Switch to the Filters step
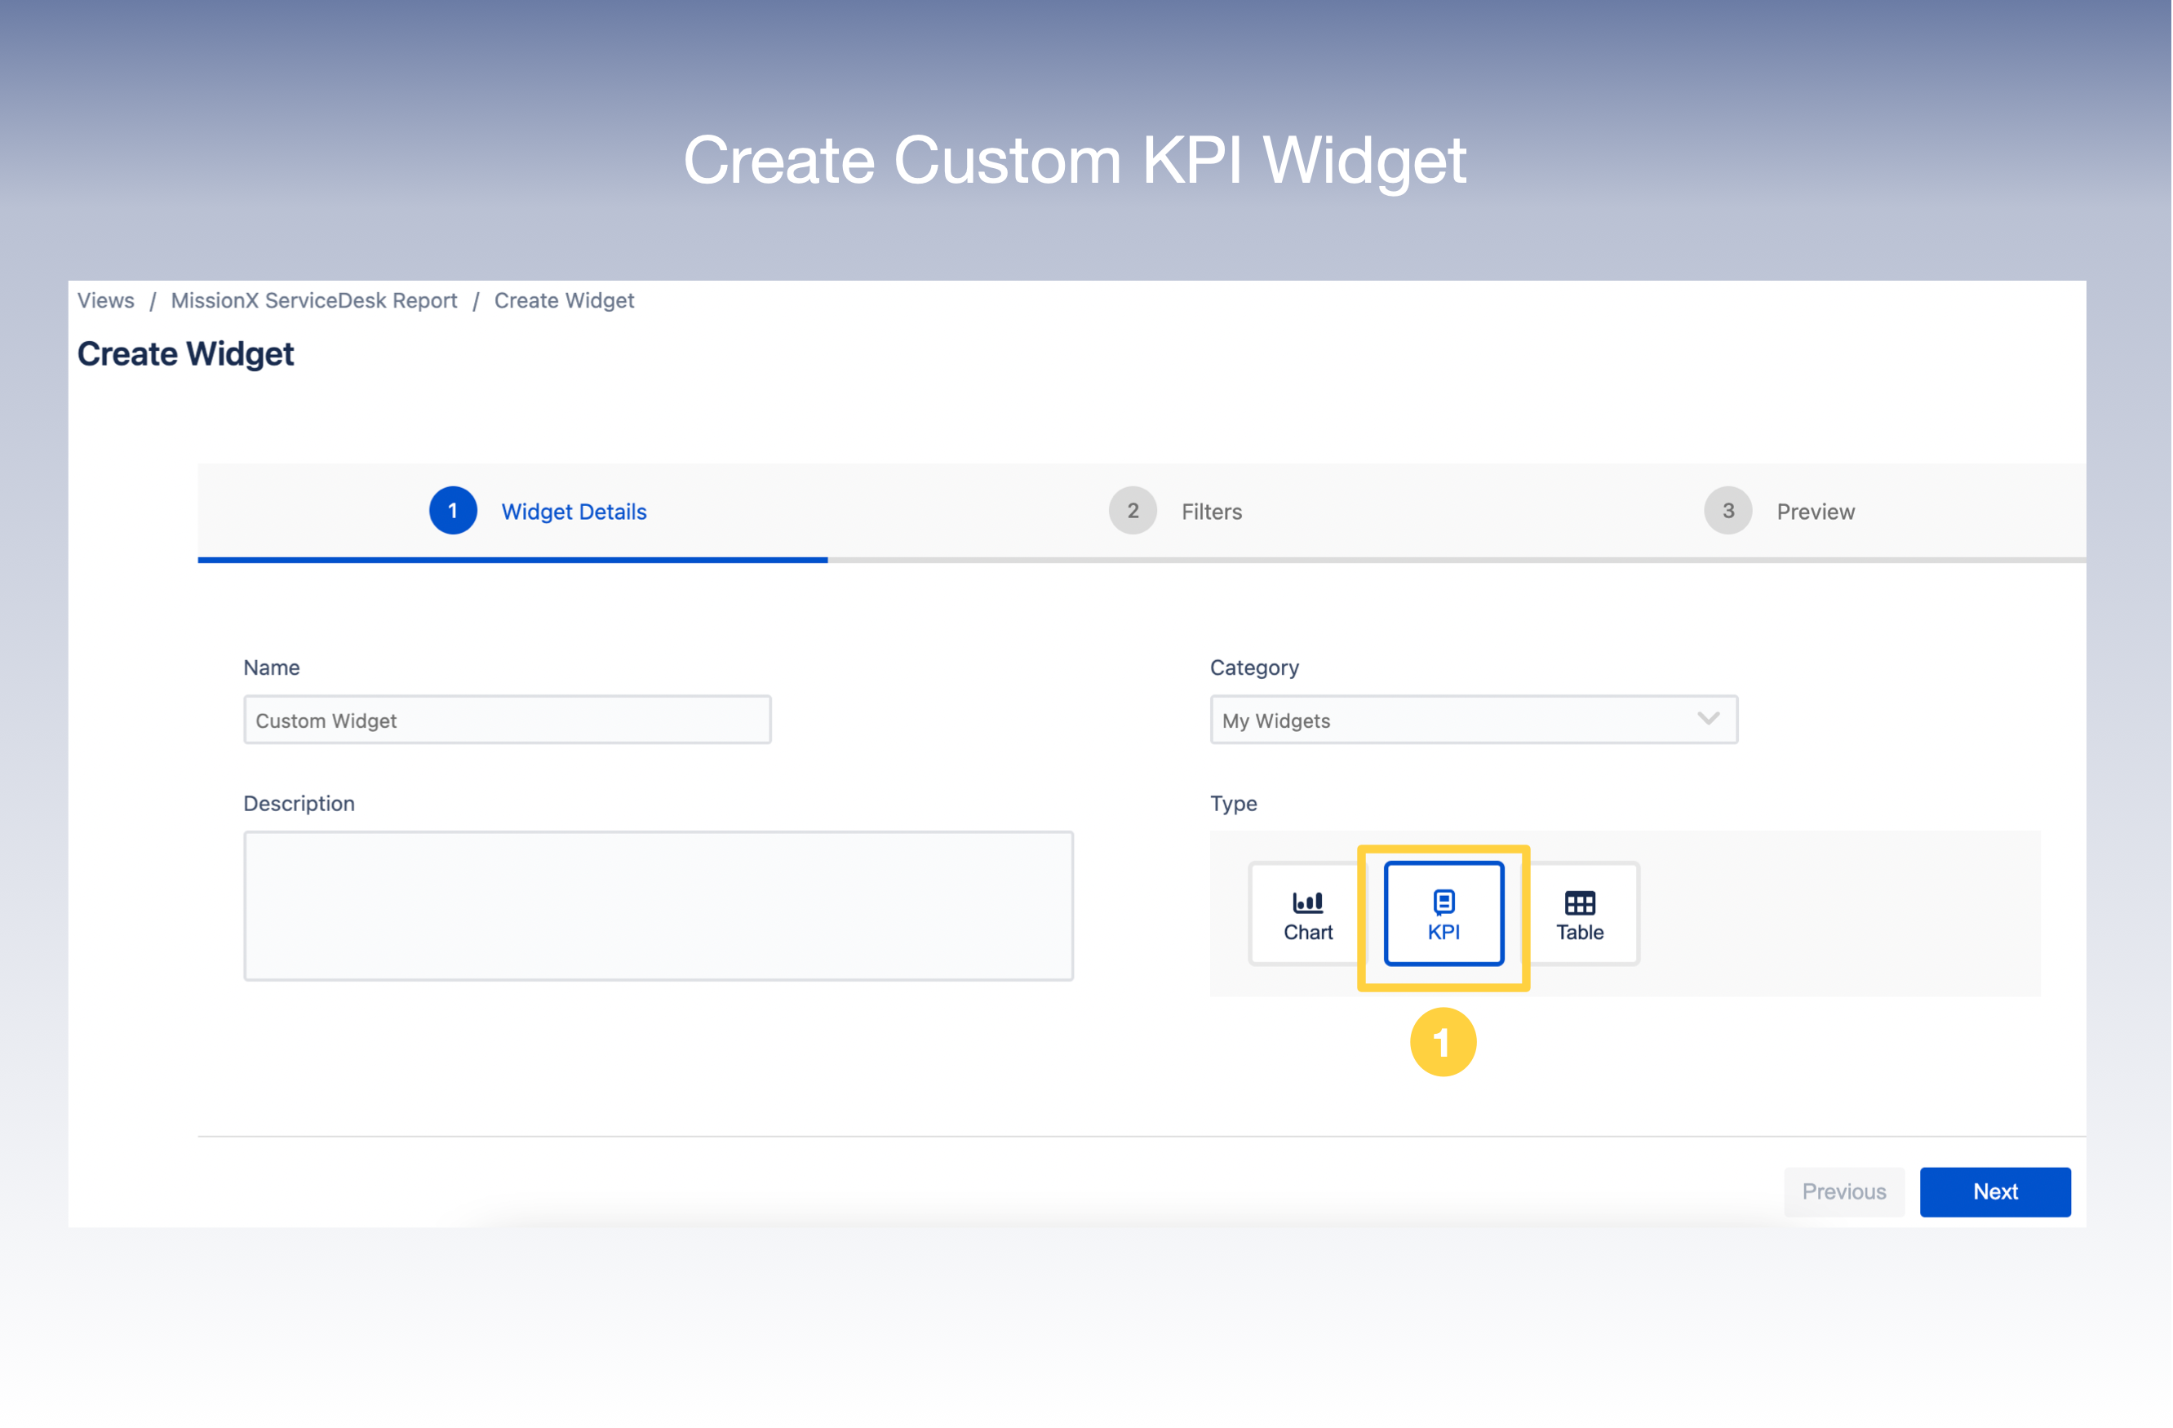2173x1428 pixels. coord(1211,512)
